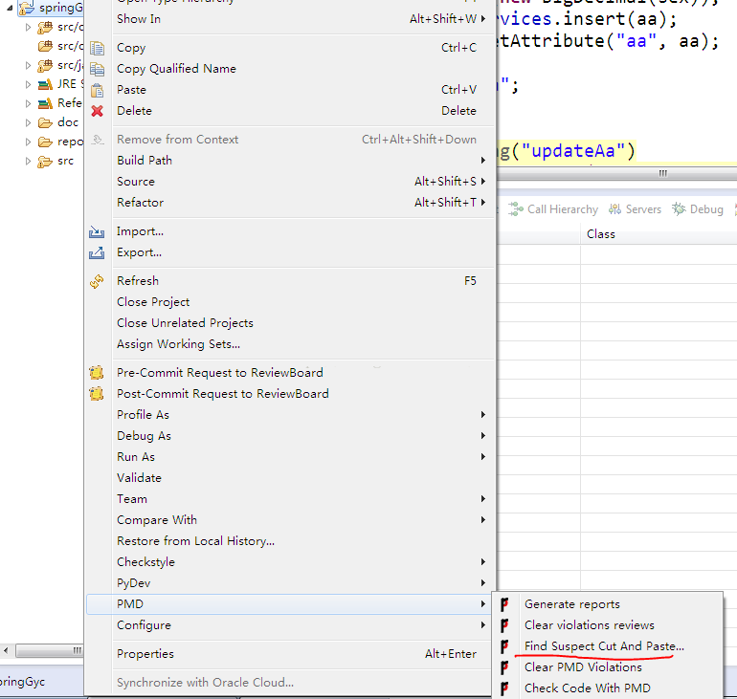Click the Refresh arrows icon
The height and width of the screenshot is (699, 737).
pos(97,281)
